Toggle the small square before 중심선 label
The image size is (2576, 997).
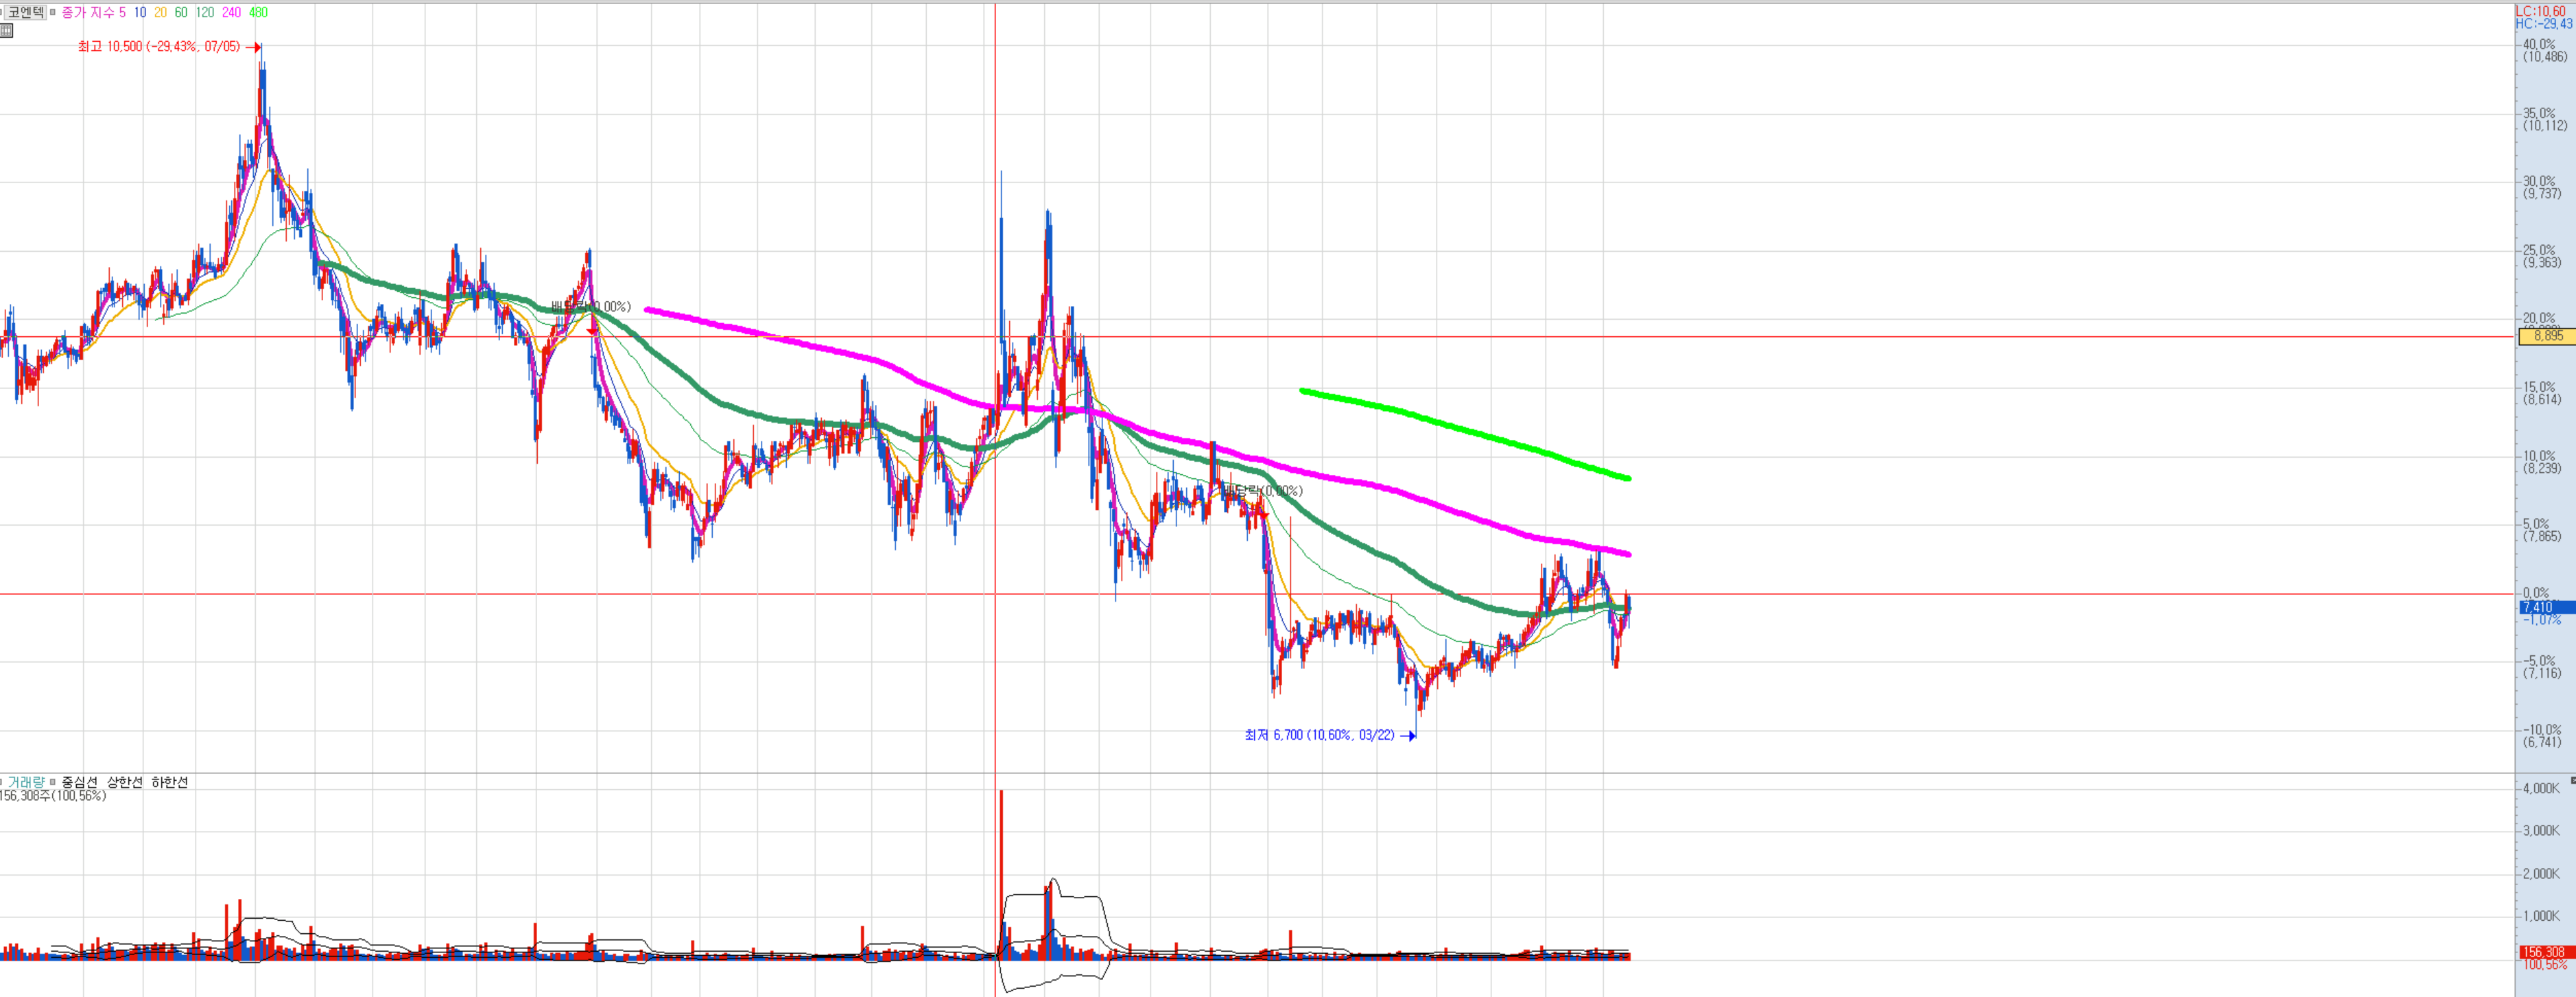(53, 782)
